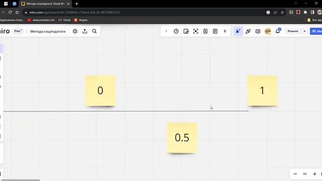Switch to the first pinned browser tab
This screenshot has width=322, height=181.
click(6, 4)
